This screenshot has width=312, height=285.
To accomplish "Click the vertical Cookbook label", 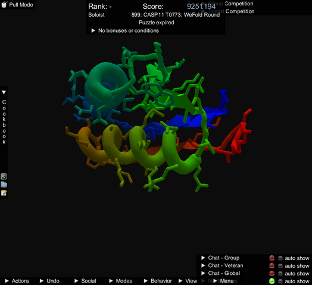I will click(x=4, y=122).
